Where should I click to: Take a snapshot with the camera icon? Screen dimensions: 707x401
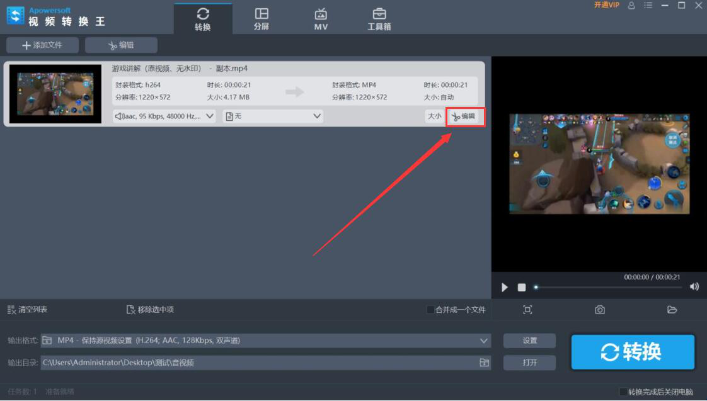[599, 309]
